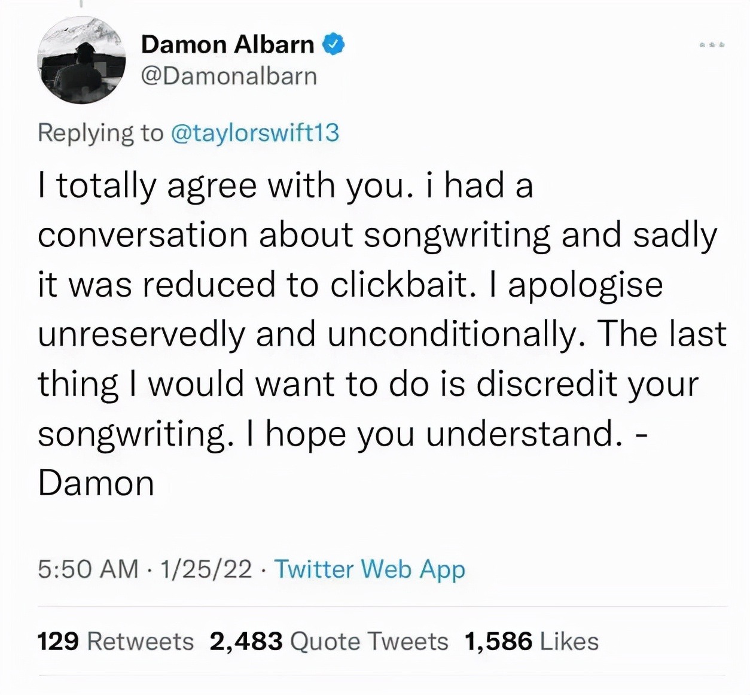The width and height of the screenshot is (750, 695).
Task: Click the "Damon" signature ending the tweet
Action: (96, 483)
